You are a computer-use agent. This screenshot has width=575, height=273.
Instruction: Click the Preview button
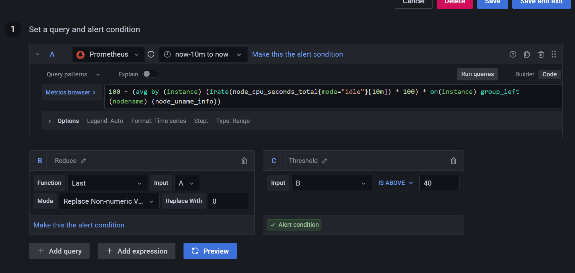click(x=210, y=251)
